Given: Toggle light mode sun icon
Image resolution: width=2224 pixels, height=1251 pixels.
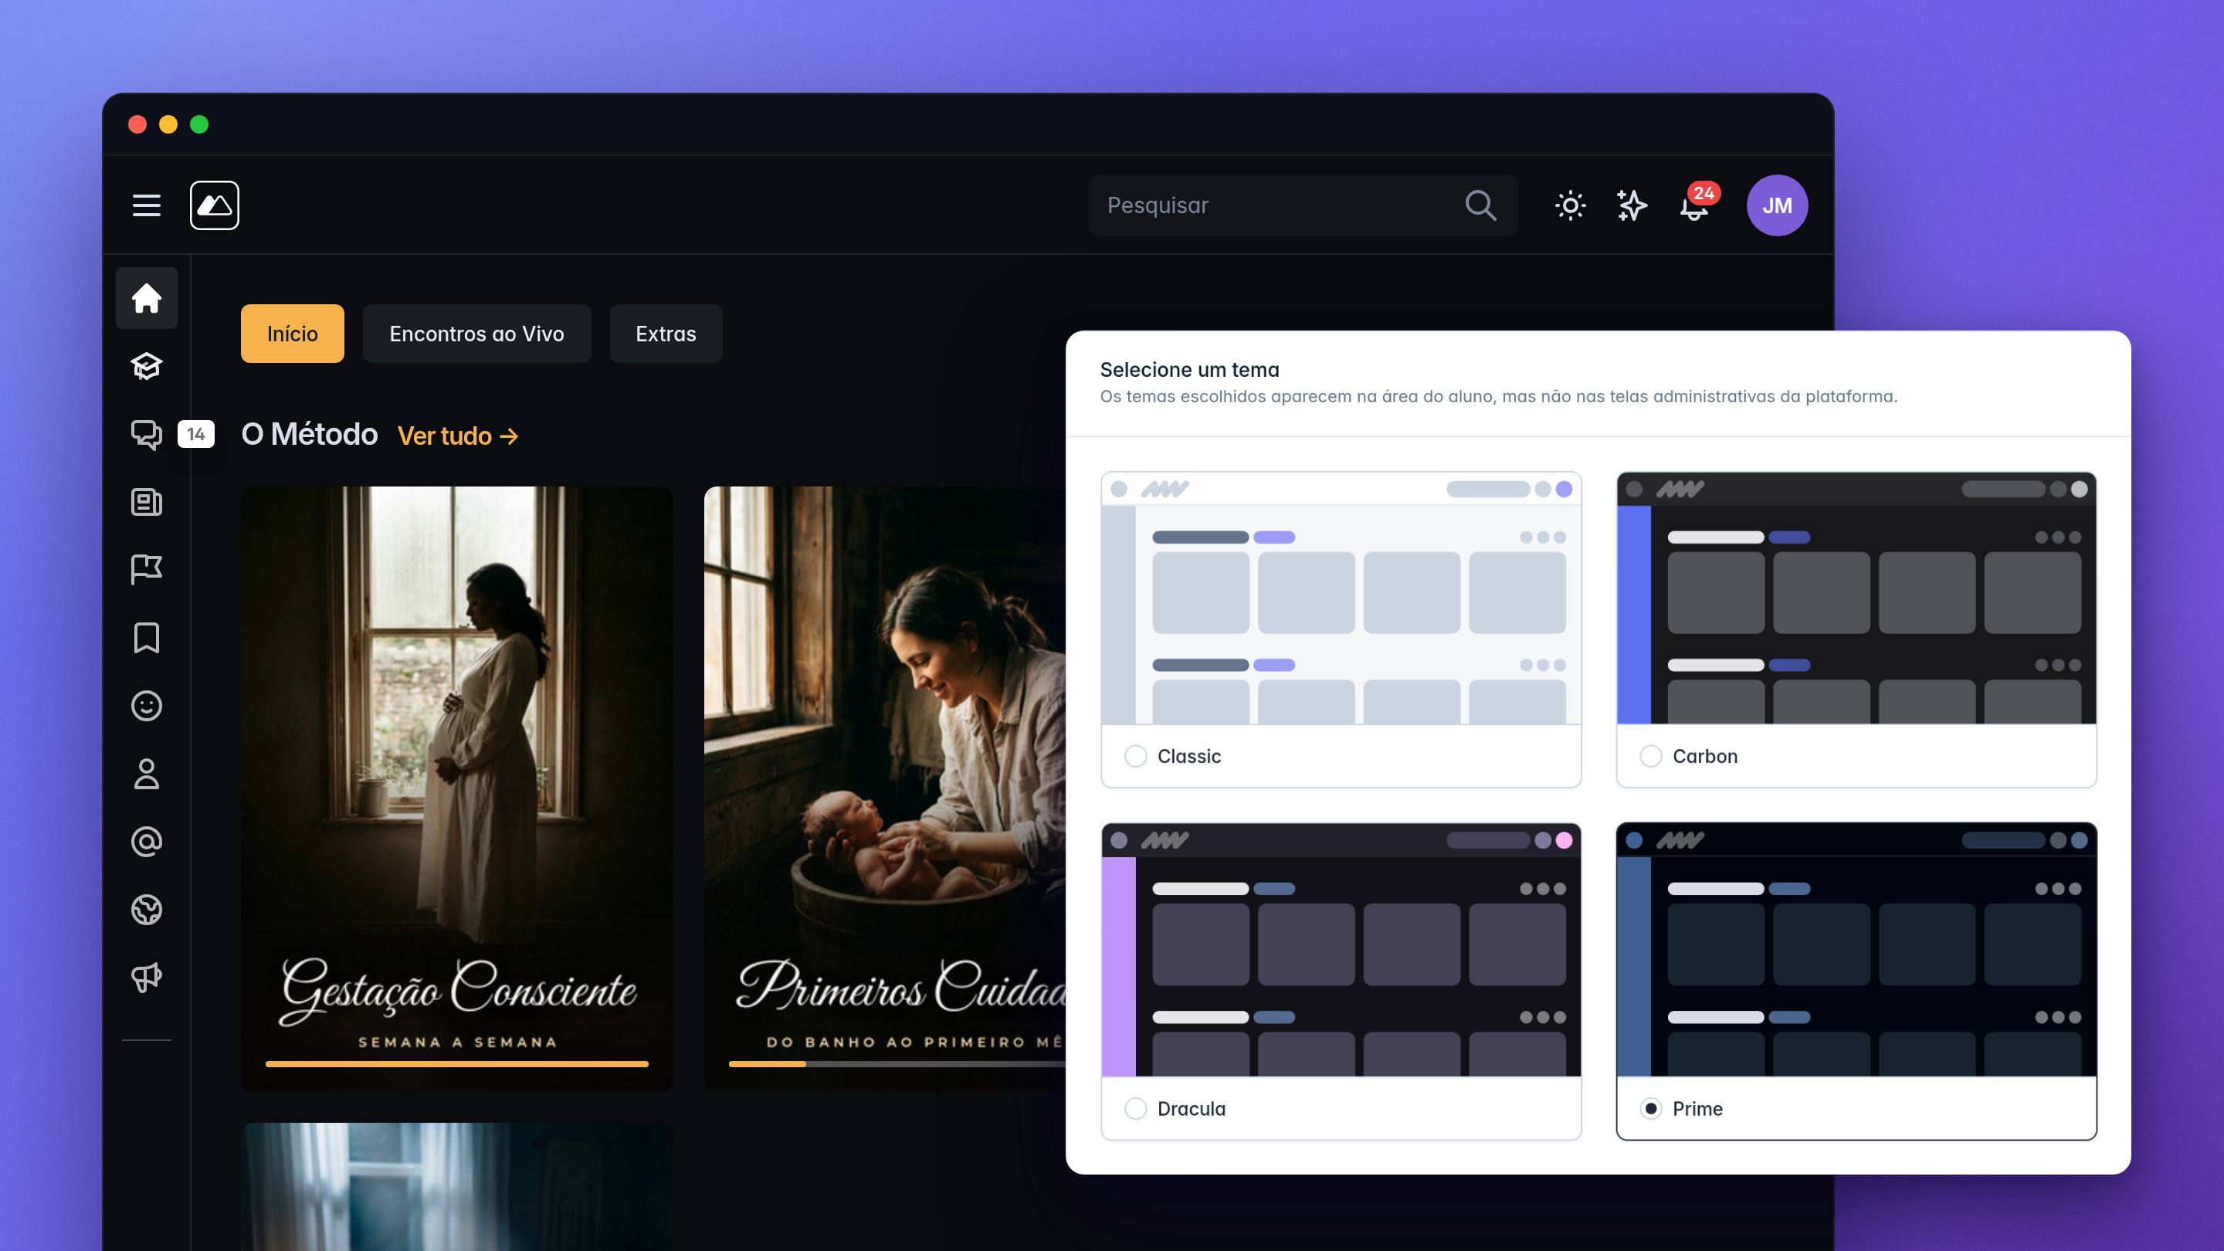Looking at the screenshot, I should click(x=1570, y=205).
